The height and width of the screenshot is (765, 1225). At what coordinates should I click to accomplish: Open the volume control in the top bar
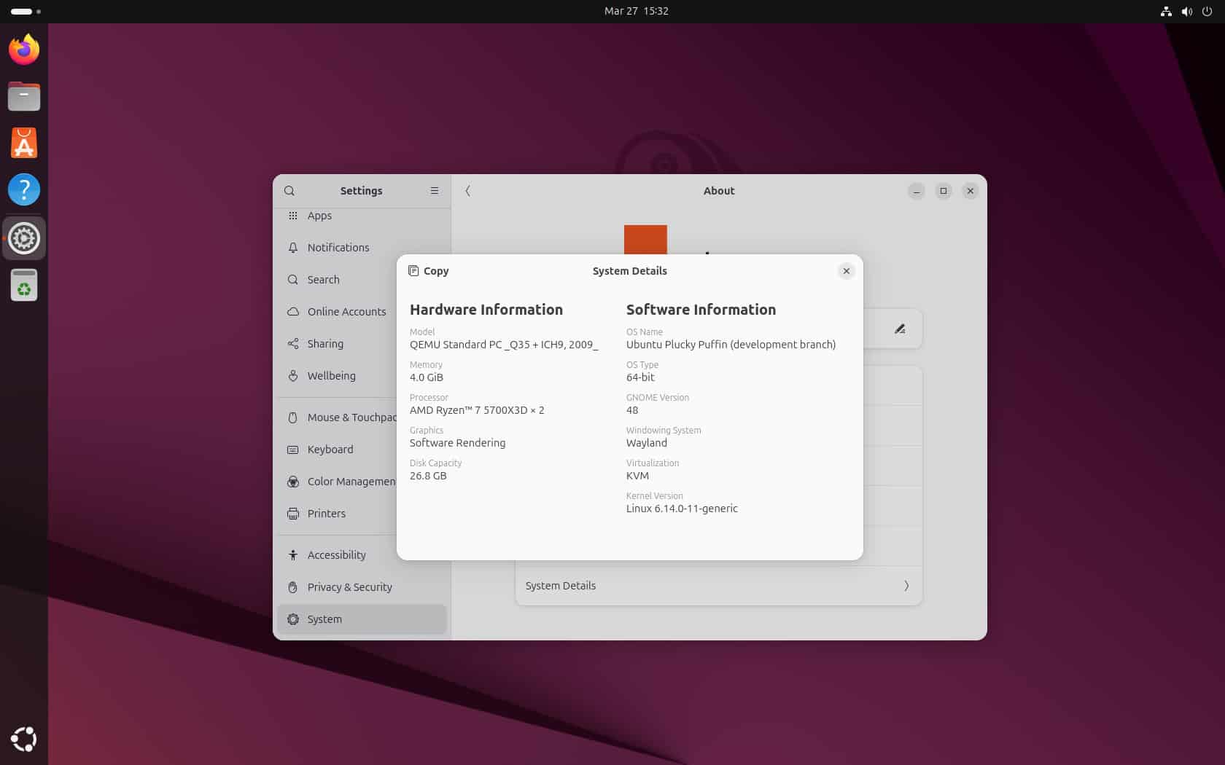point(1187,11)
